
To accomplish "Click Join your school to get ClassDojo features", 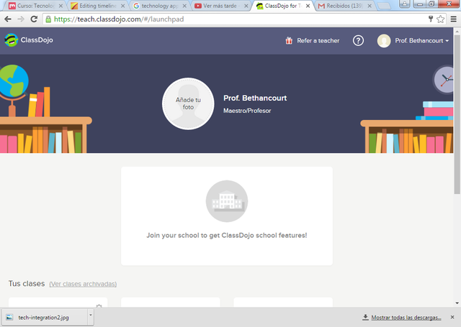I will pyautogui.click(x=227, y=235).
